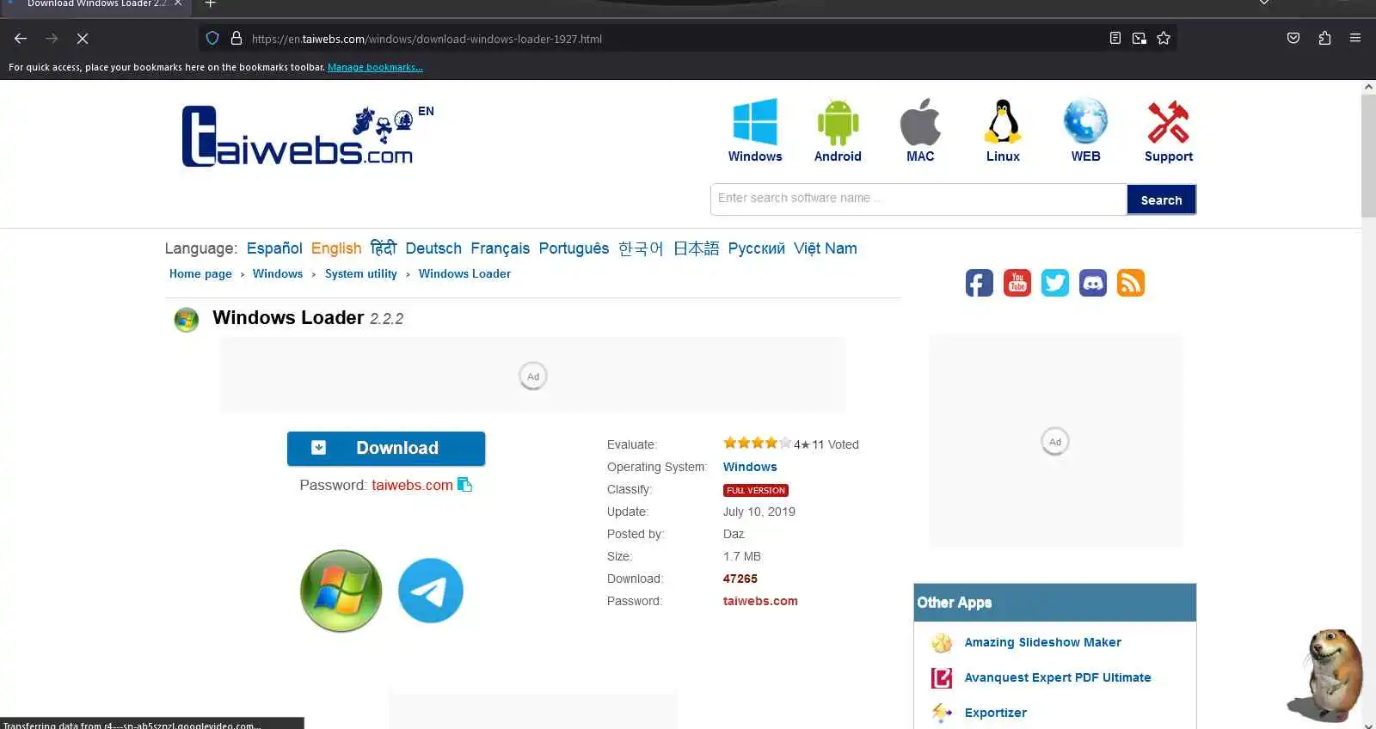Go back to the previous page
This screenshot has height=729, width=1376.
pyautogui.click(x=21, y=39)
